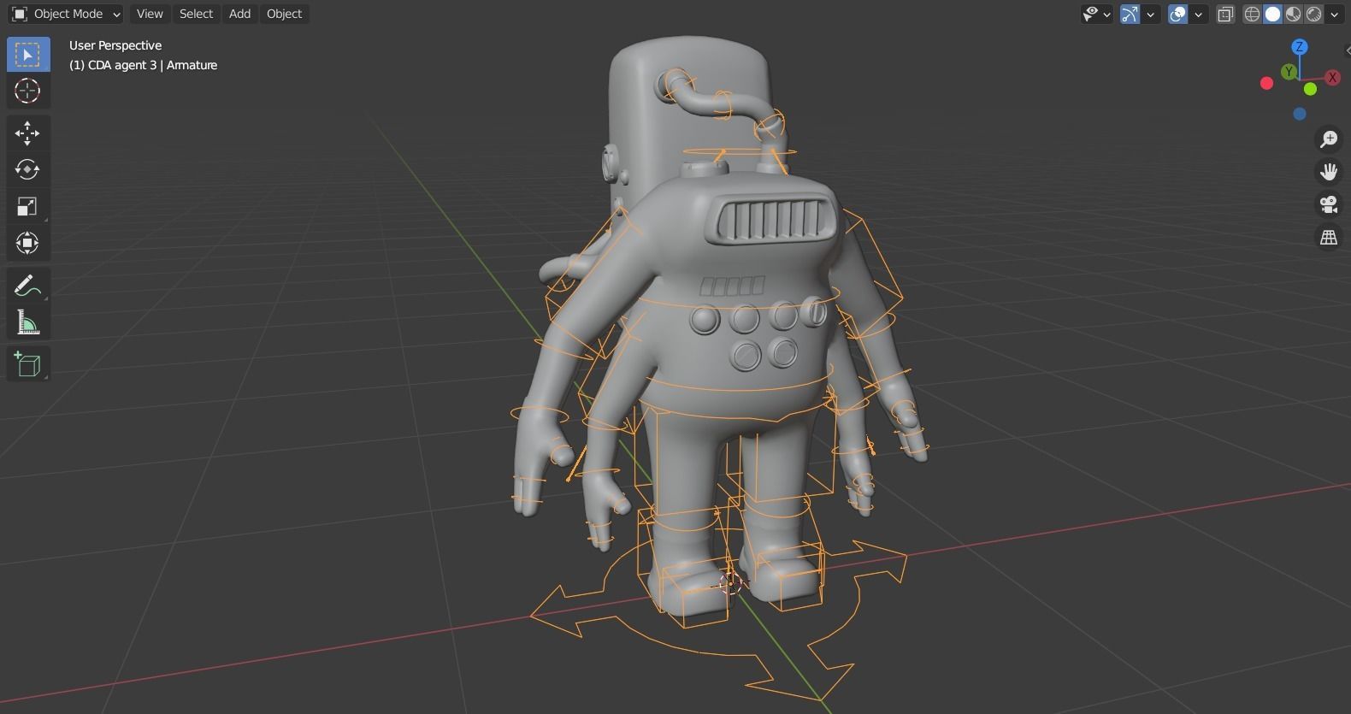Image resolution: width=1351 pixels, height=714 pixels.
Task: Open the View menu
Action: pos(150,14)
